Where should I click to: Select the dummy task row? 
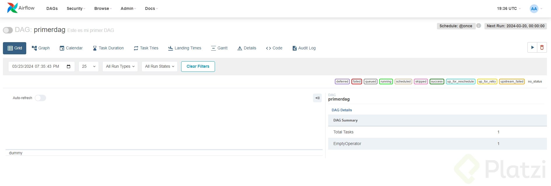point(16,153)
